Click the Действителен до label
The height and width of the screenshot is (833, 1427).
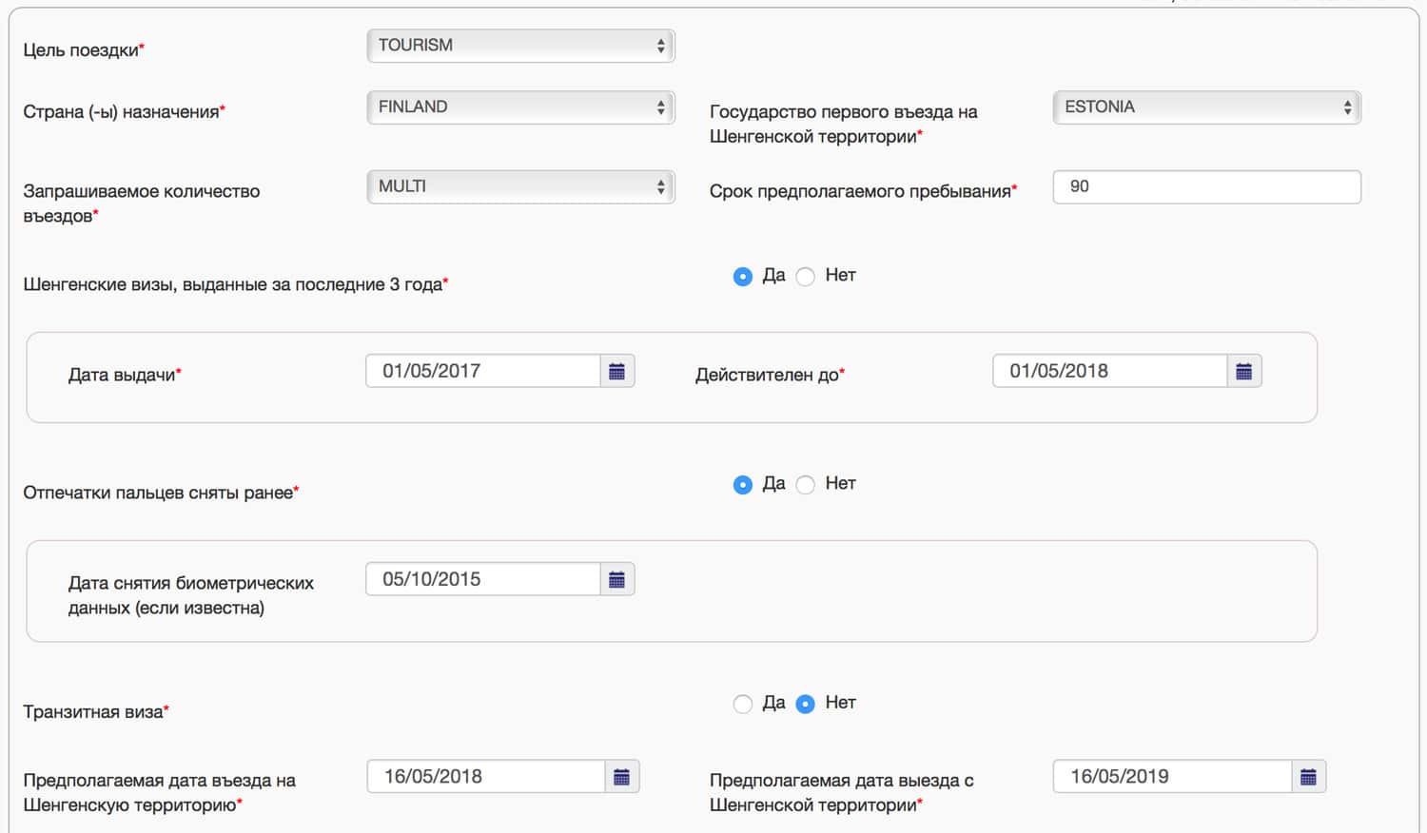[x=770, y=375]
